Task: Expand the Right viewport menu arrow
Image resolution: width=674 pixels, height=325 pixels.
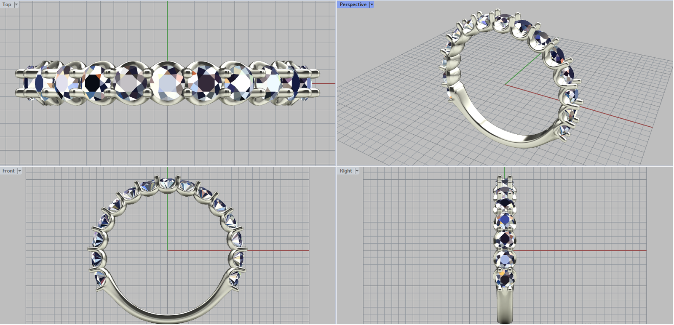Action: pyautogui.click(x=357, y=171)
